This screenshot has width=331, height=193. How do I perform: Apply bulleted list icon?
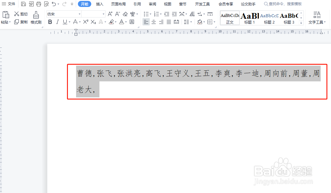coord(146,14)
